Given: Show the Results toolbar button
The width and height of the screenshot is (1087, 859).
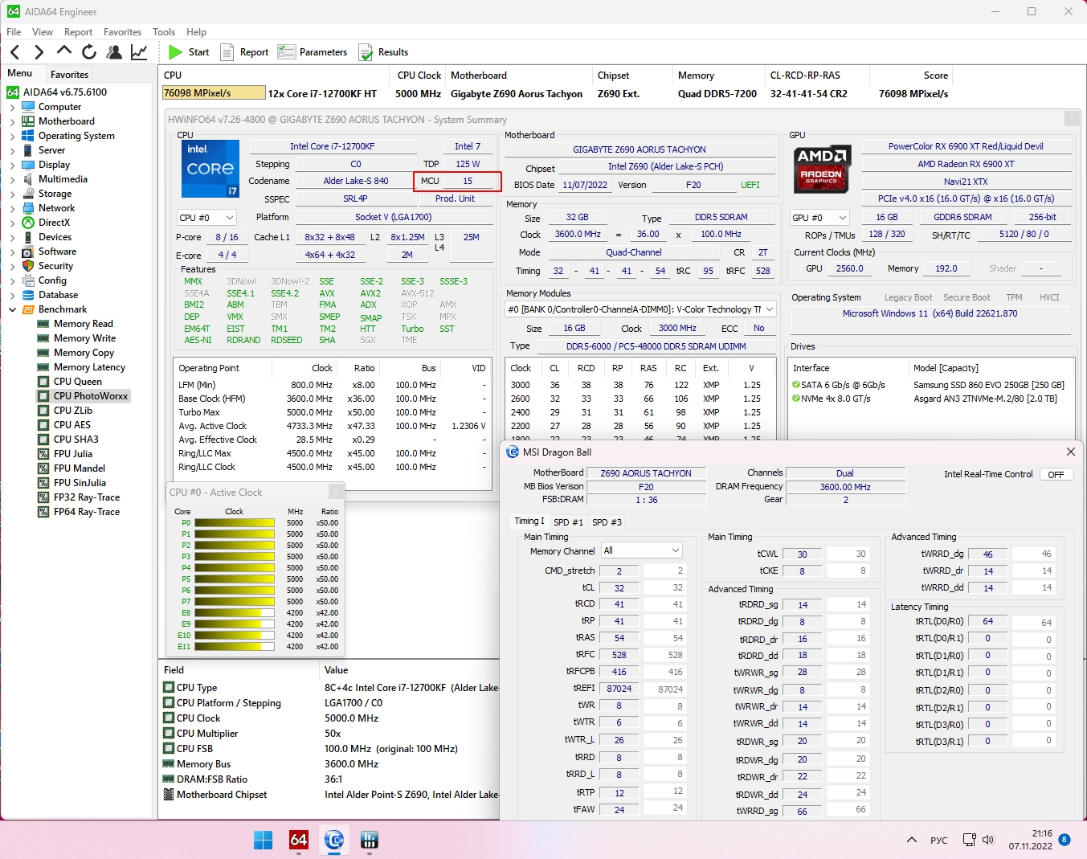Looking at the screenshot, I should pyautogui.click(x=383, y=52).
